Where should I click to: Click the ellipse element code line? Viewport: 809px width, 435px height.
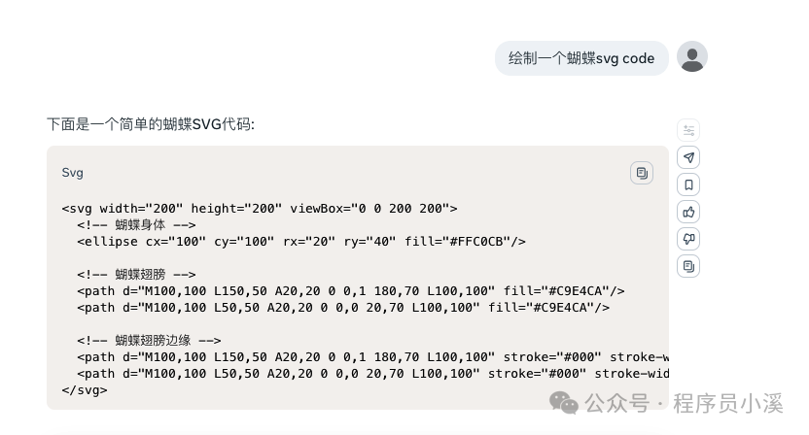(301, 241)
